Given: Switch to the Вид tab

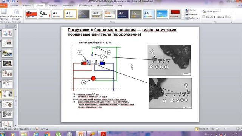Looking at the screenshot, I should click(120, 6).
